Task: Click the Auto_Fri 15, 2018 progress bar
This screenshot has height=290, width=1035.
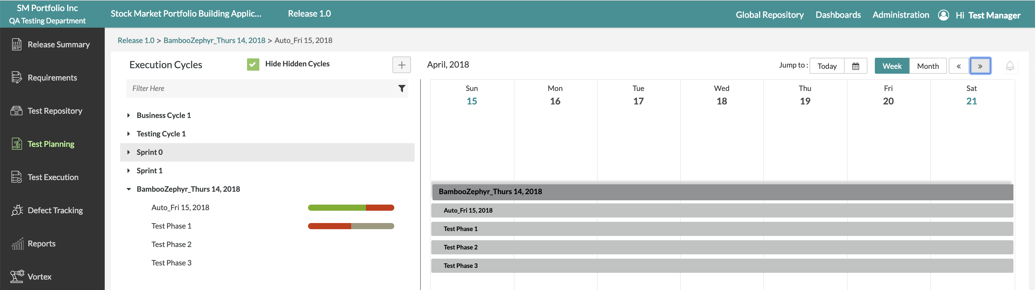Action: pyautogui.click(x=351, y=207)
